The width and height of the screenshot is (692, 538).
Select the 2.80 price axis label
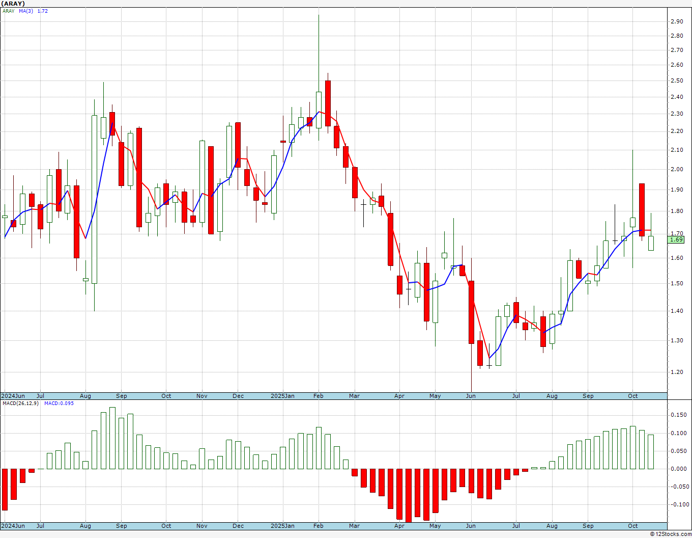pos(677,36)
